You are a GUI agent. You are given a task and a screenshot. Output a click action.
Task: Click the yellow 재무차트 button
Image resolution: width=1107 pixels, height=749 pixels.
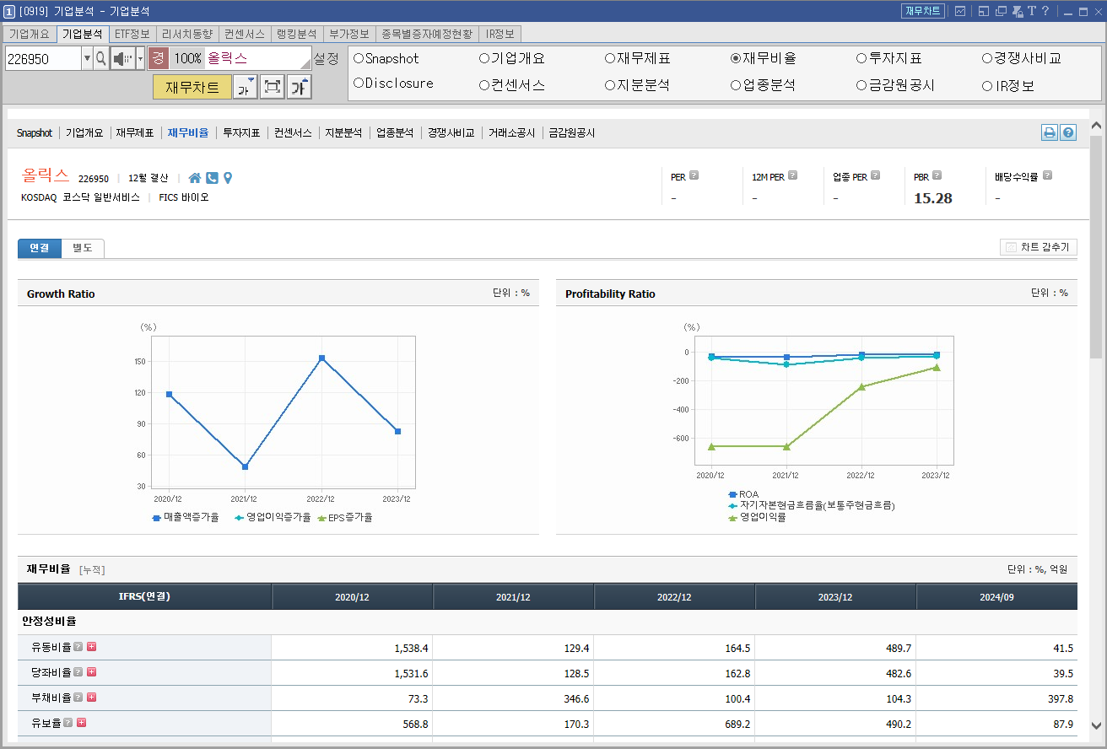tap(192, 87)
